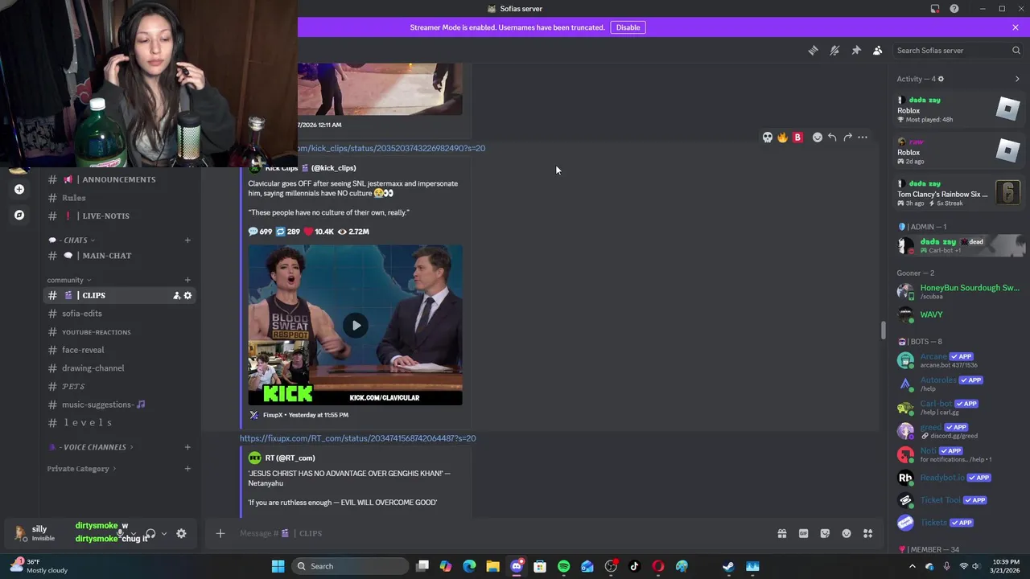The height and width of the screenshot is (579, 1030).
Task: Open the Rules channel
Action: click(121, 198)
